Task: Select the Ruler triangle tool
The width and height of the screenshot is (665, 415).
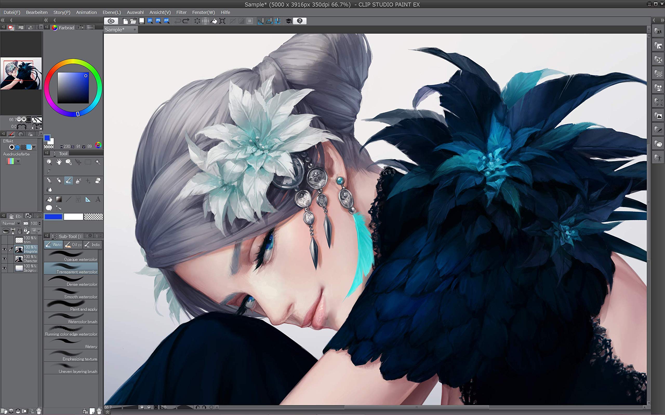Action: tap(88, 199)
